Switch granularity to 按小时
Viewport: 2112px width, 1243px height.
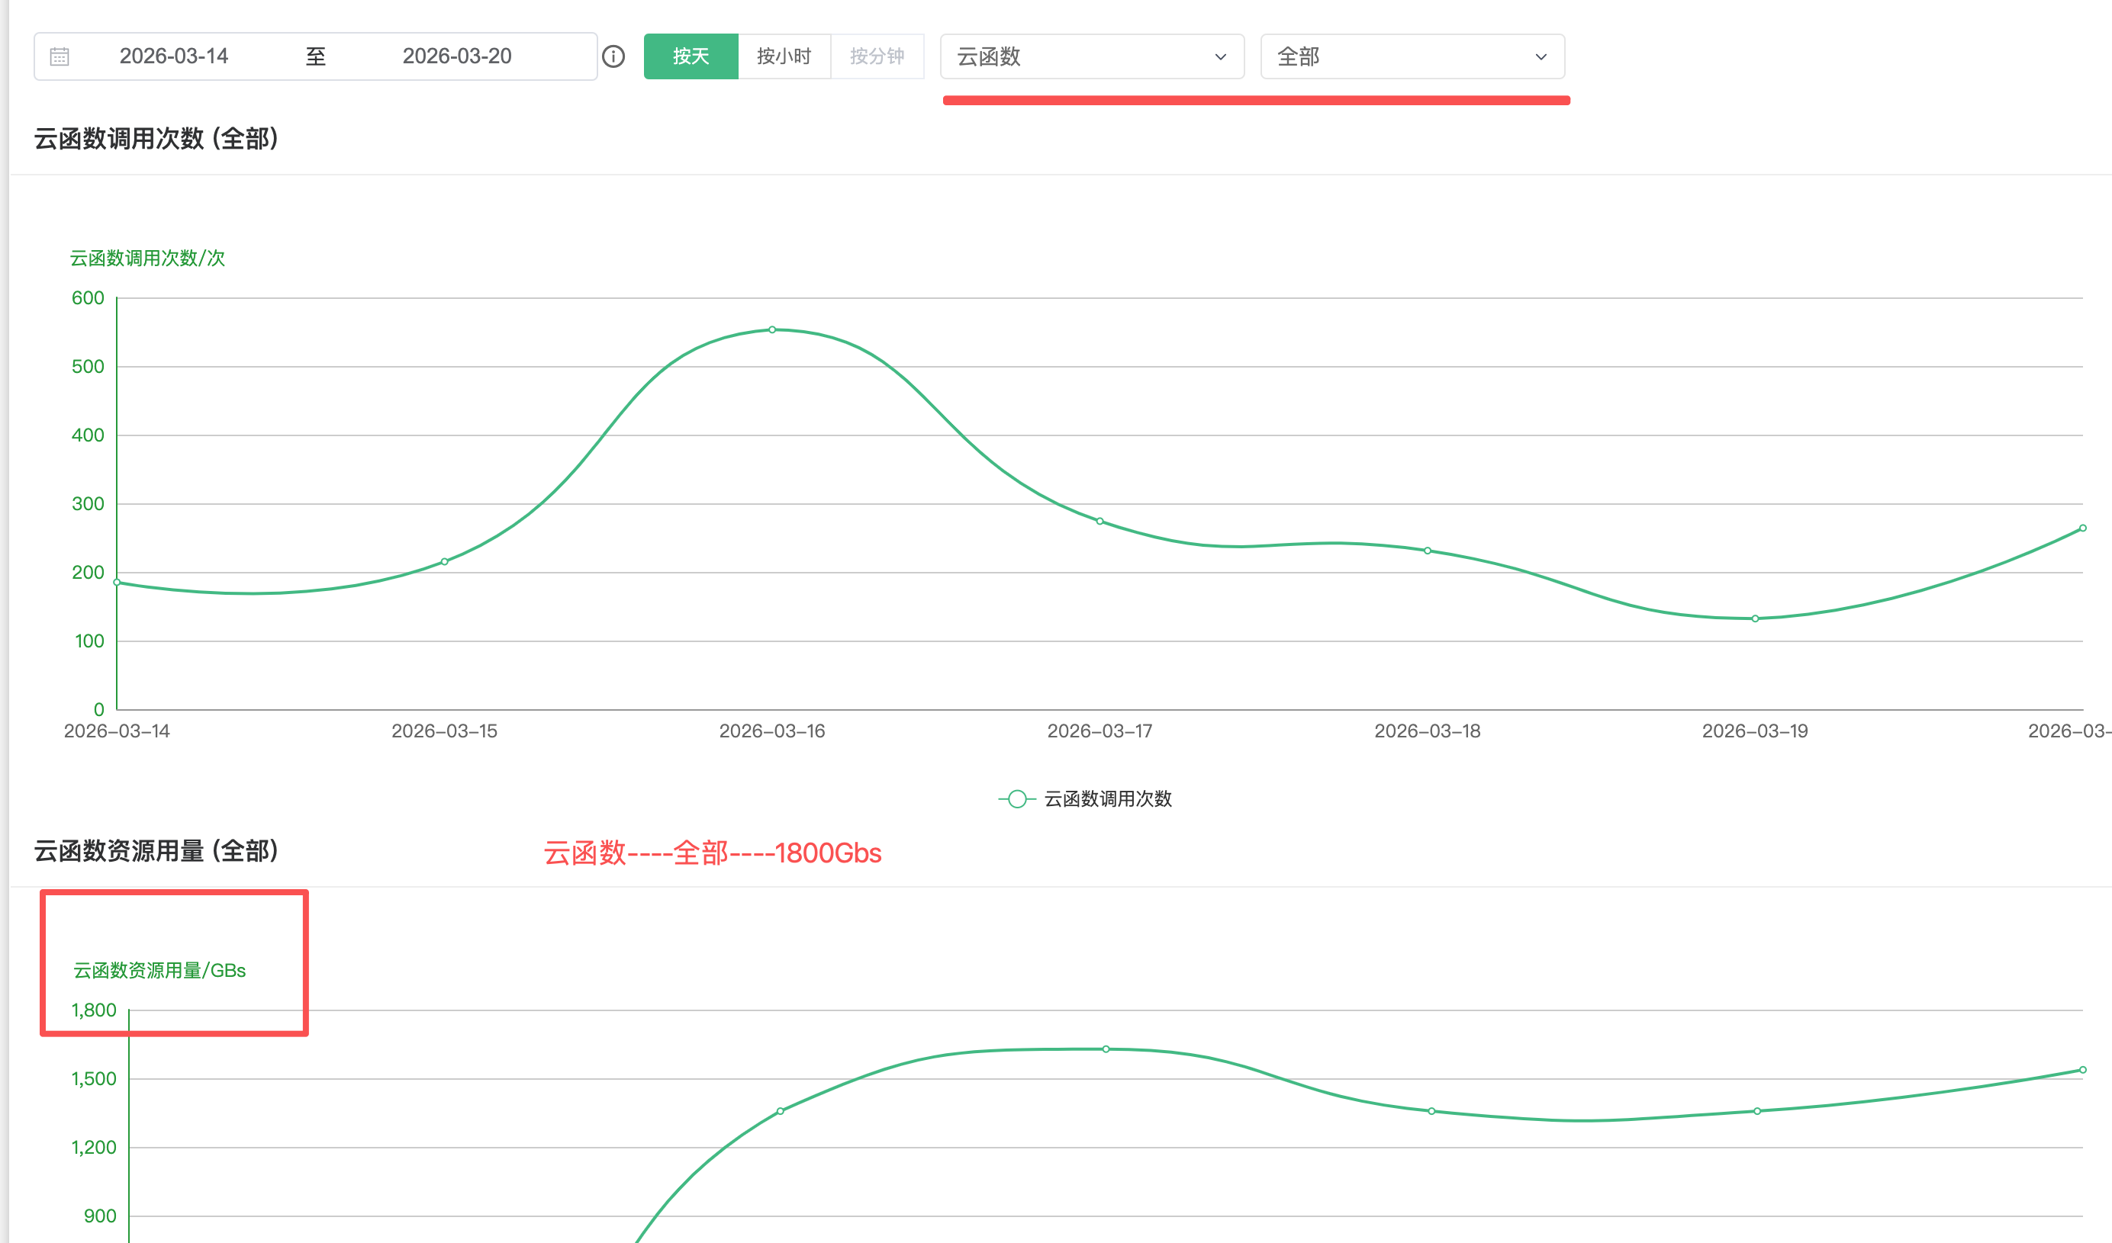(x=784, y=56)
